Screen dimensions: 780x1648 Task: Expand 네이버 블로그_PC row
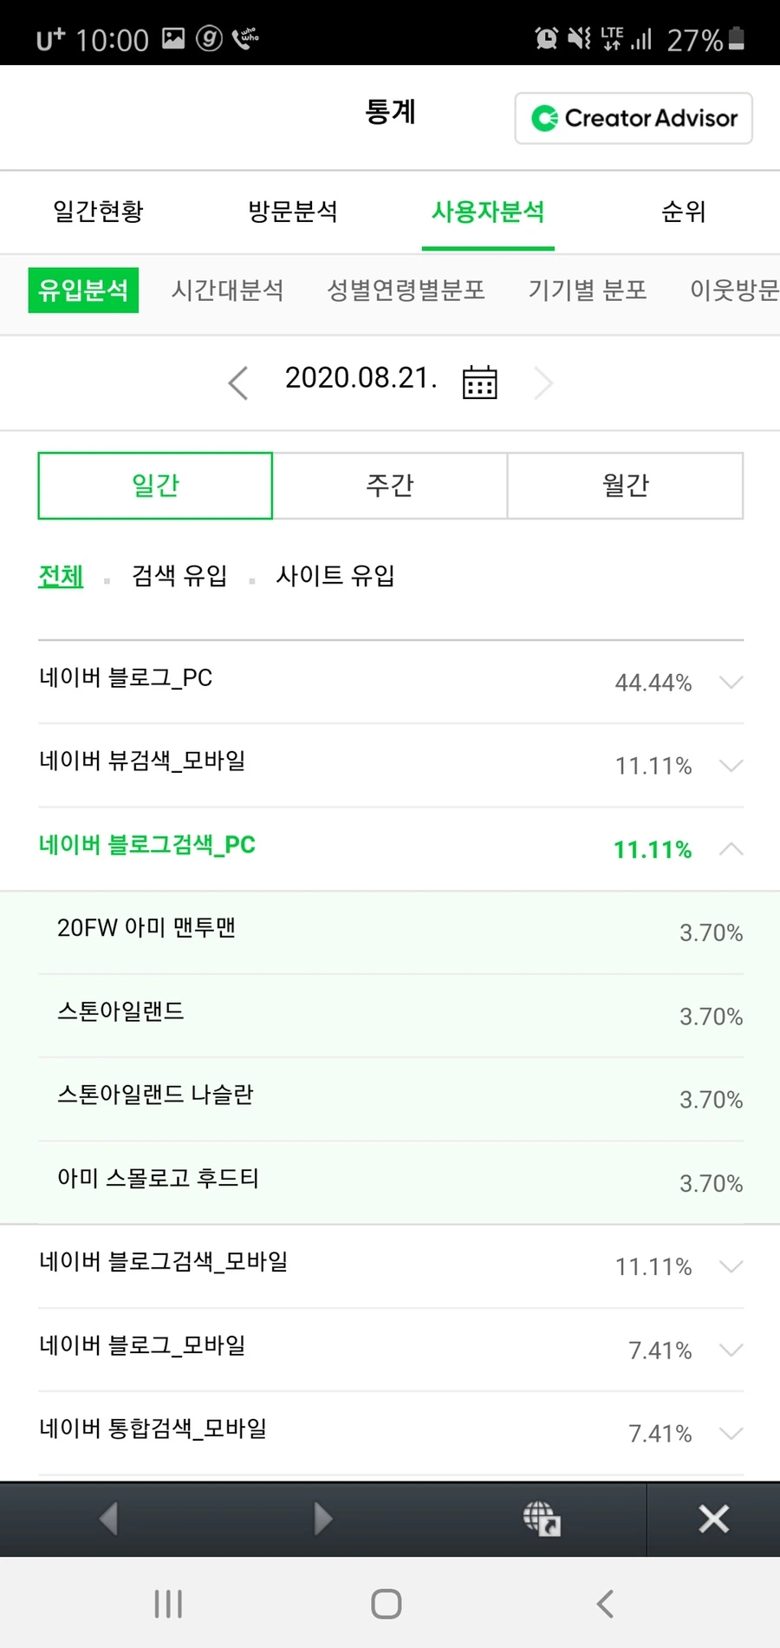731,682
